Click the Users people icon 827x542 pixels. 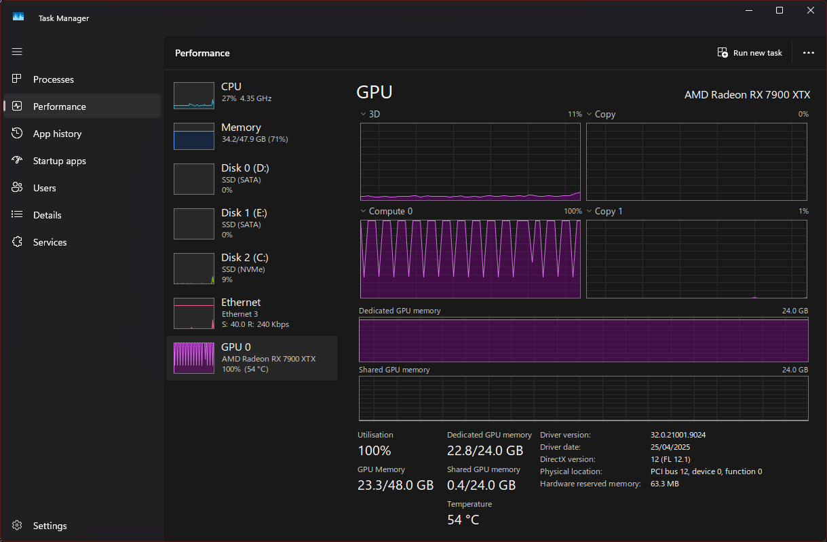17,188
